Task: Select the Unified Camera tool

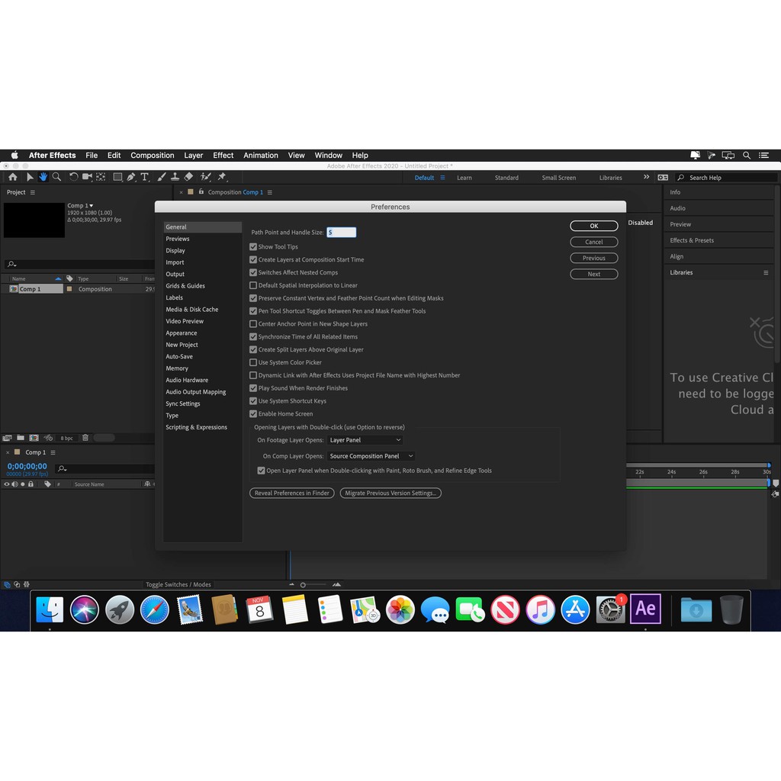Action: 87,177
